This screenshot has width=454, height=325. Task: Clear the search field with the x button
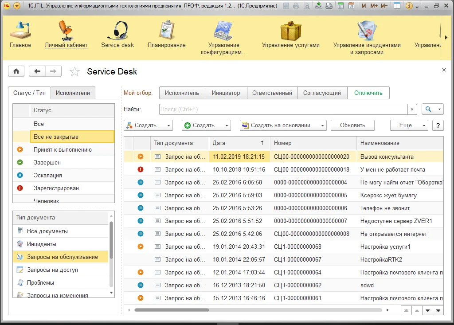(x=412, y=109)
